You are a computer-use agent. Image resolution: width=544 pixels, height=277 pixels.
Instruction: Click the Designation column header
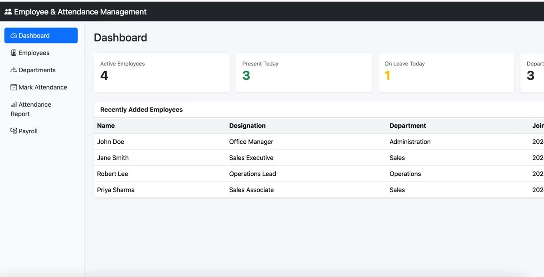click(x=248, y=126)
